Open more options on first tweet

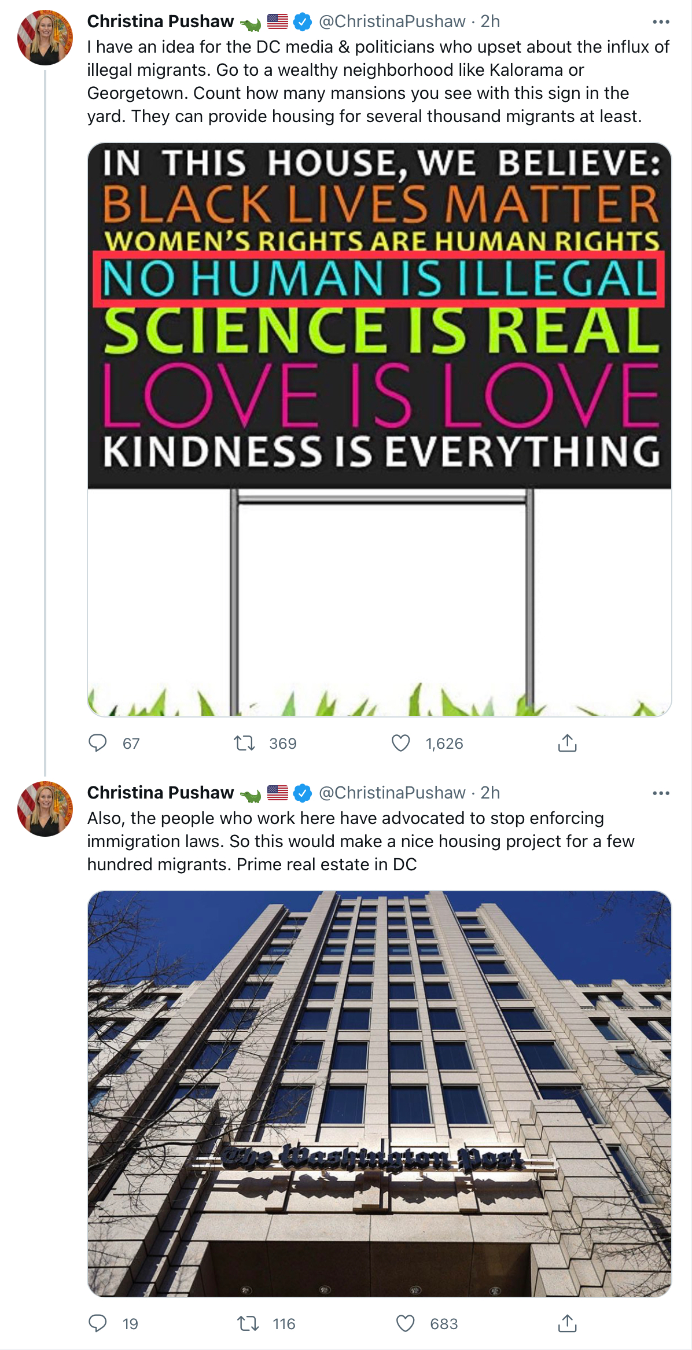tap(660, 22)
